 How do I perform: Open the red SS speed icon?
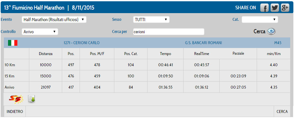pyautogui.click(x=16, y=99)
